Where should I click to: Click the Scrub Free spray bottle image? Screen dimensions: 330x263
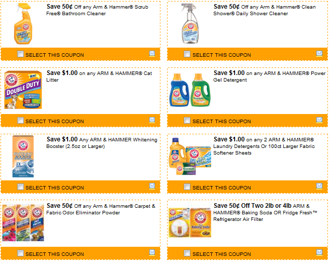click(x=23, y=24)
